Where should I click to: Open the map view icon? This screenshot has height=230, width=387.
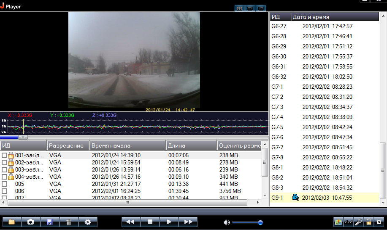pos(338,222)
